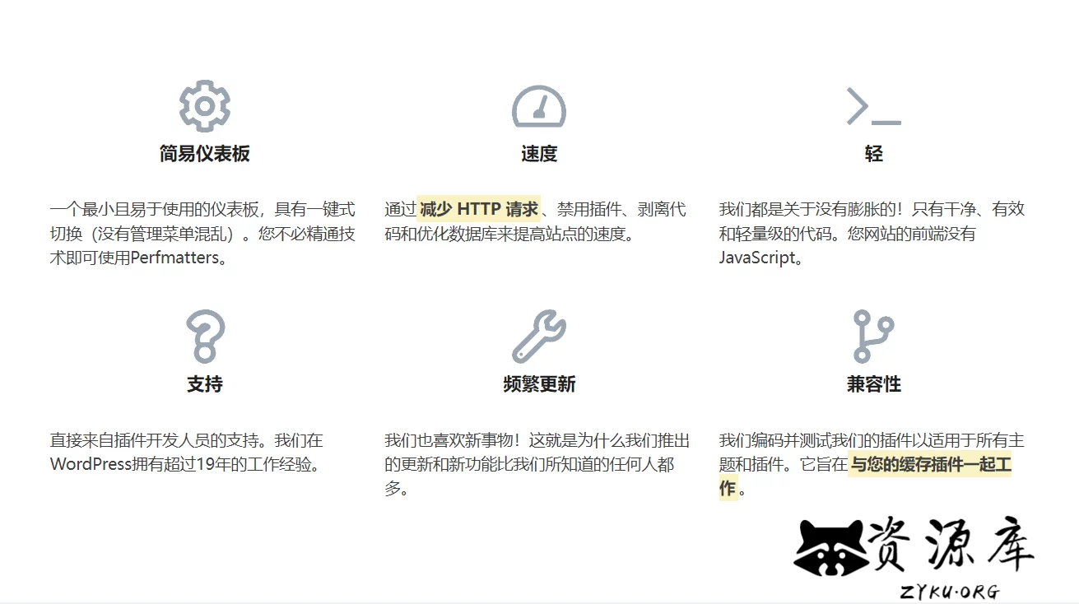Click the paragraph mentioning Perfmatters
The height and width of the screenshot is (604, 1079).
click(202, 234)
